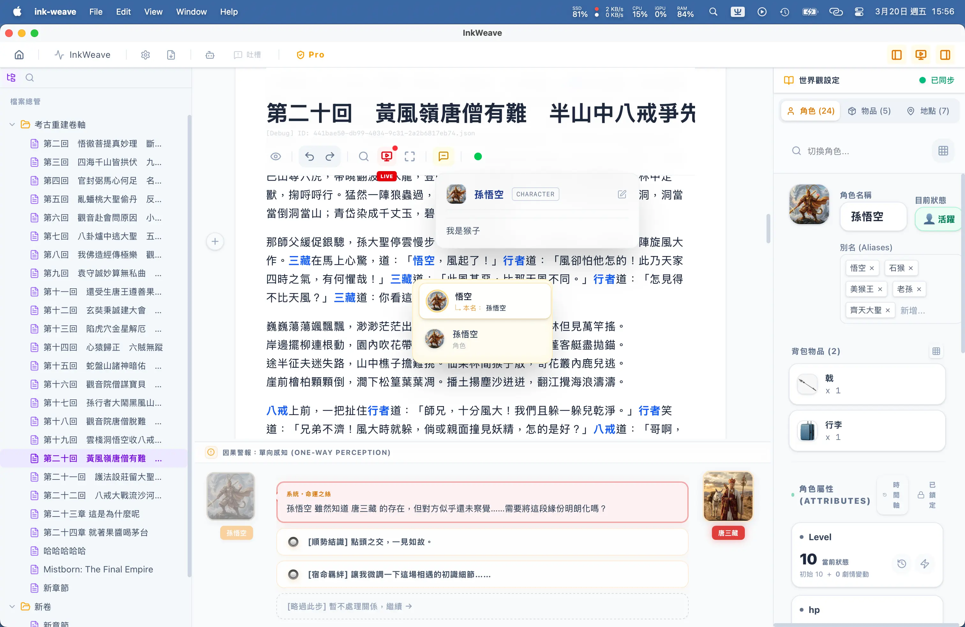Image resolution: width=965 pixels, height=627 pixels.
Task: Click the file export/download icon next to settings
Action: point(171,55)
